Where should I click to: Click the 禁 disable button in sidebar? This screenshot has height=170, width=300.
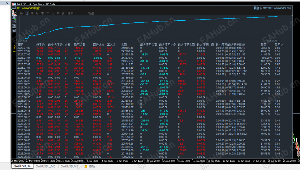pos(14,26)
